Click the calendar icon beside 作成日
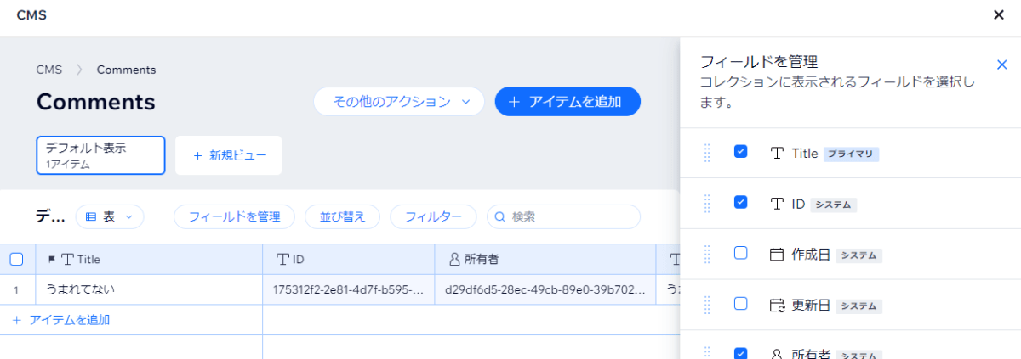Screen dimensions: 1021x359 [777, 254]
